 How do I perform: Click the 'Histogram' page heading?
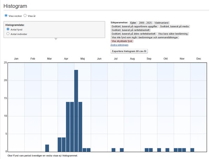(x=16, y=6)
